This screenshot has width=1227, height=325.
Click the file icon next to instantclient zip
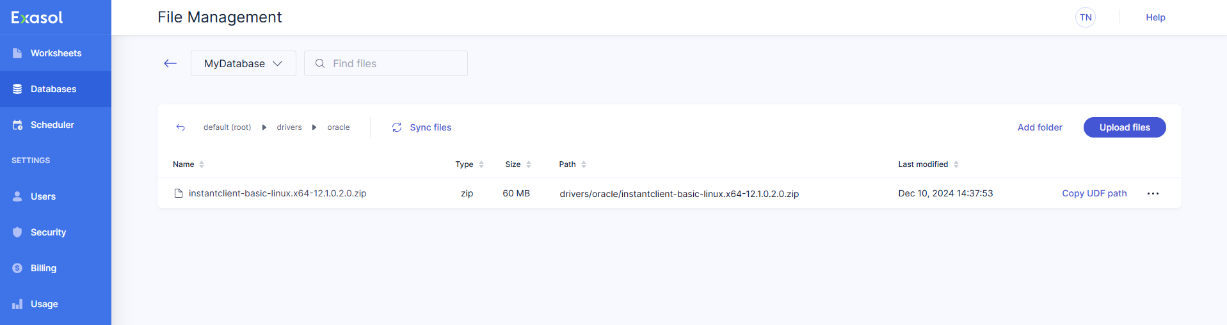tap(179, 193)
